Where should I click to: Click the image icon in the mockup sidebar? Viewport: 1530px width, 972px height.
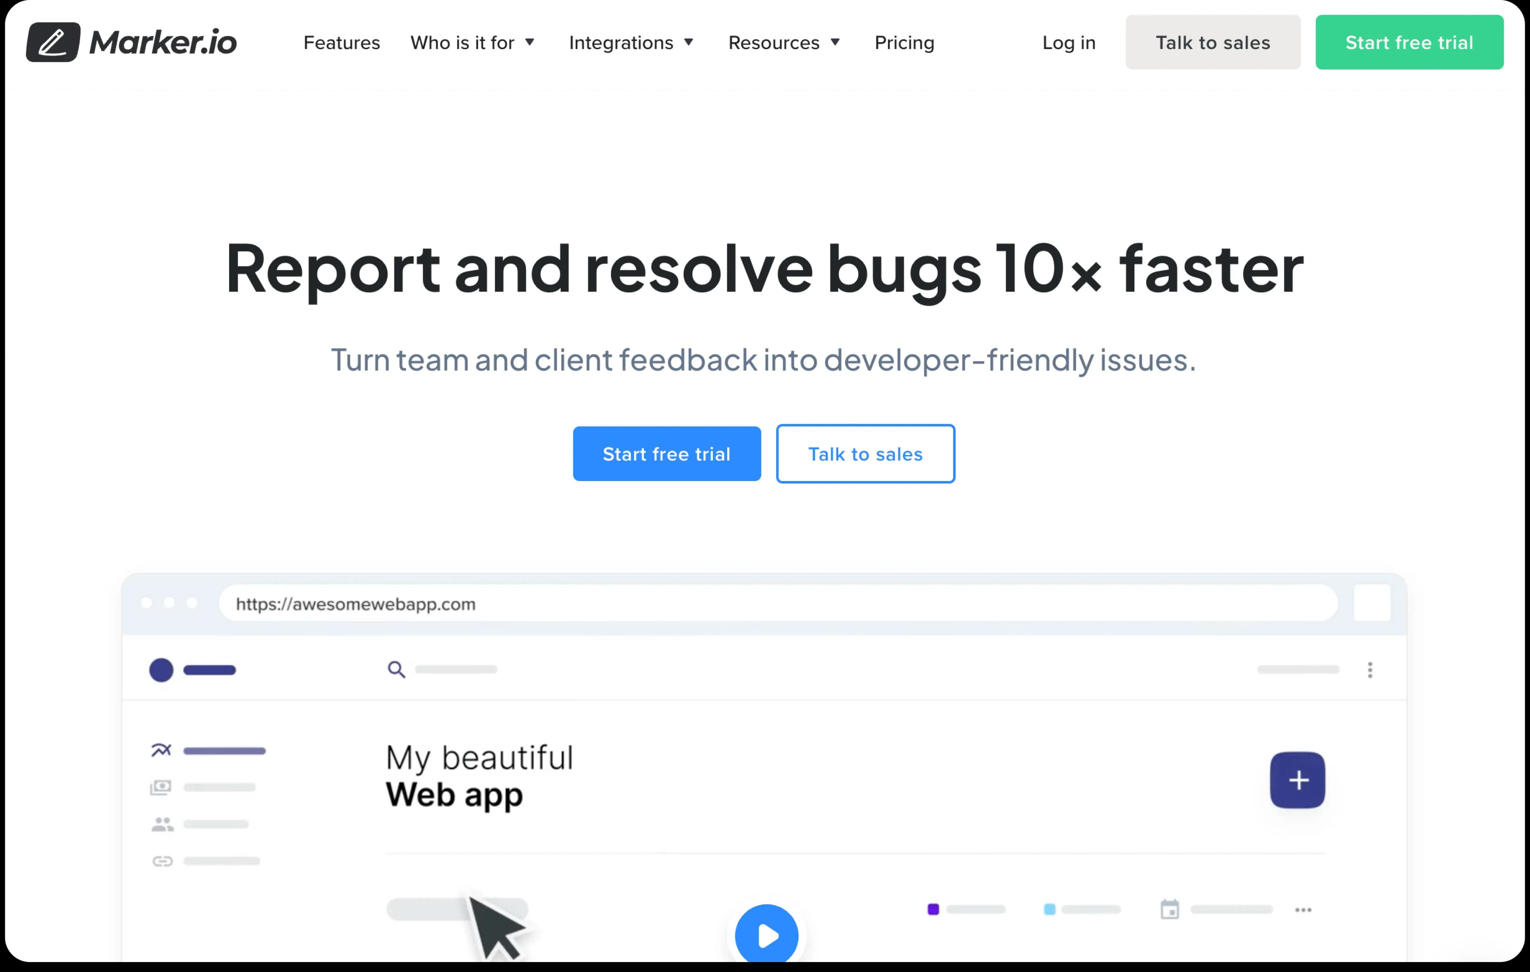click(x=161, y=787)
